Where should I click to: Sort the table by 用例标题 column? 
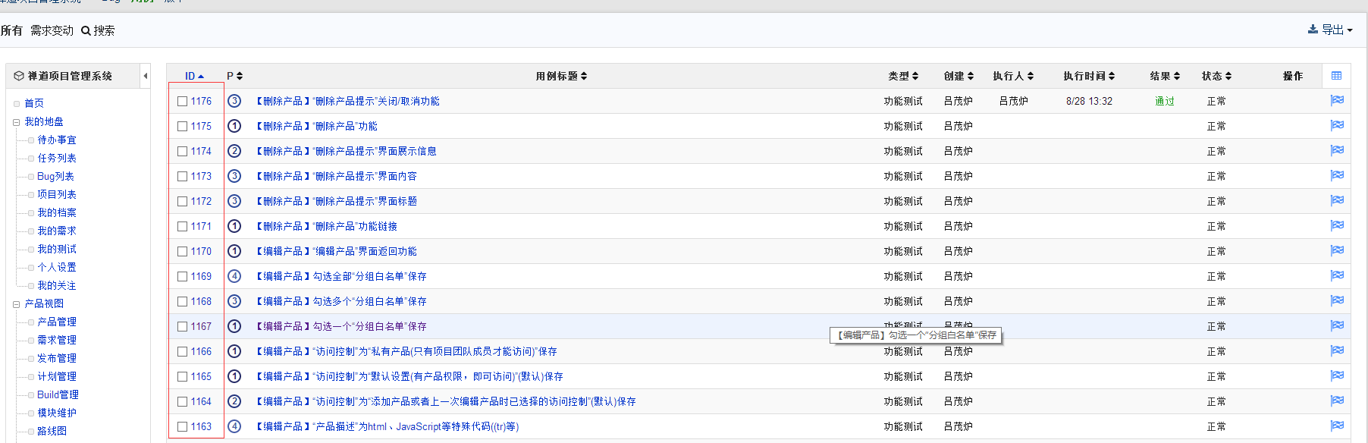coord(561,76)
